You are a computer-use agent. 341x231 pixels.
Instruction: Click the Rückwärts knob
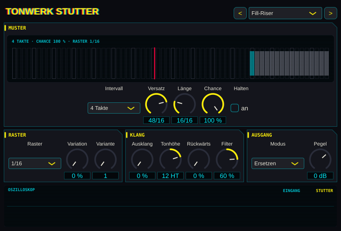tap(199, 160)
